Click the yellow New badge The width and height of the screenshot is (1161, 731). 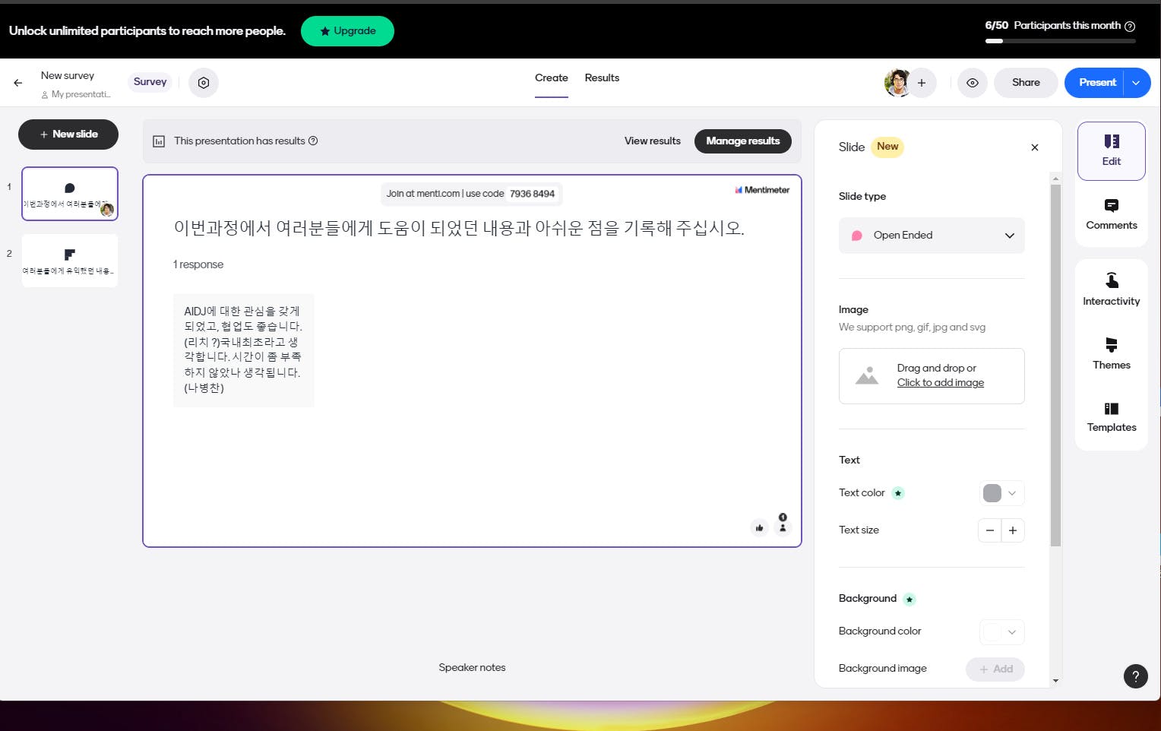pyautogui.click(x=887, y=147)
